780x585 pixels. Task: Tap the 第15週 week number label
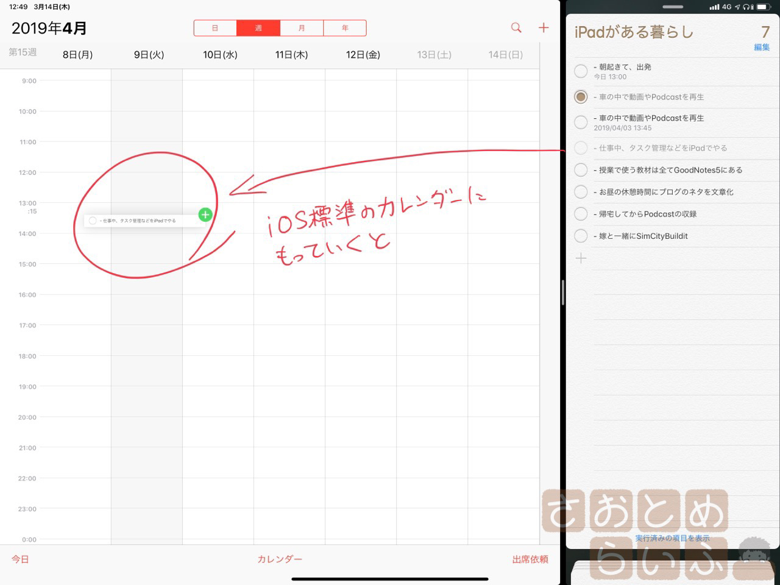pos(23,52)
